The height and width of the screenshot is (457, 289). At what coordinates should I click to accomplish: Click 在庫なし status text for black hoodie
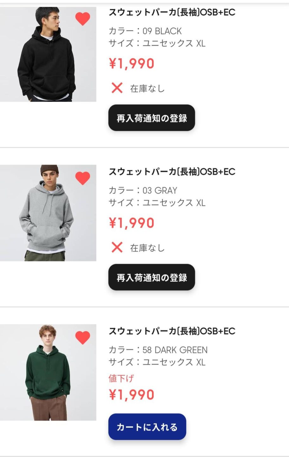coord(147,89)
